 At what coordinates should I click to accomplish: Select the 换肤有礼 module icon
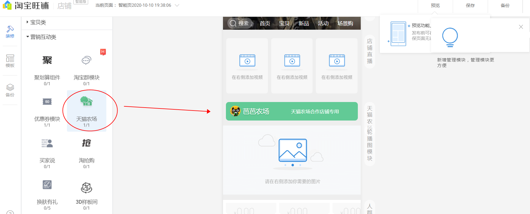tap(47, 185)
